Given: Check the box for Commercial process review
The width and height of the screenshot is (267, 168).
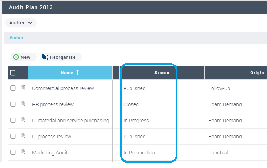Looking at the screenshot, I should tap(13, 88).
